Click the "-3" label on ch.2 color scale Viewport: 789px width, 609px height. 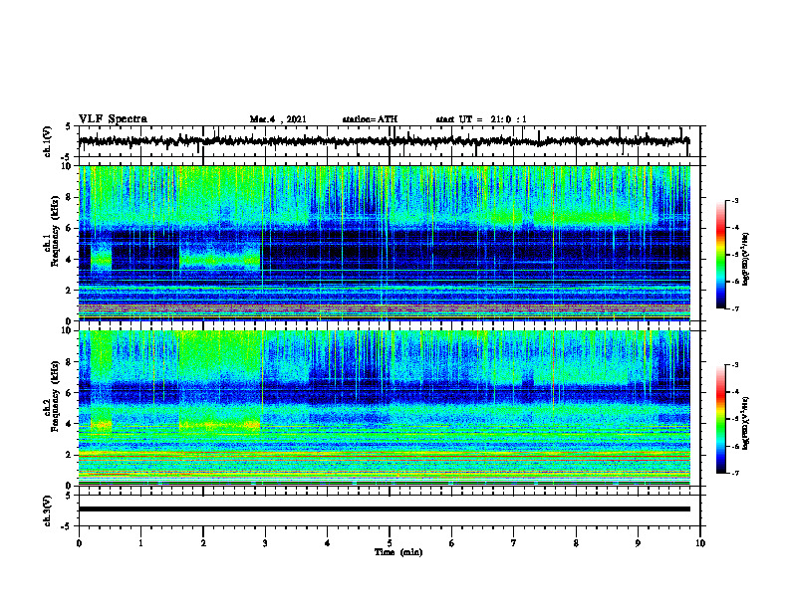click(734, 365)
